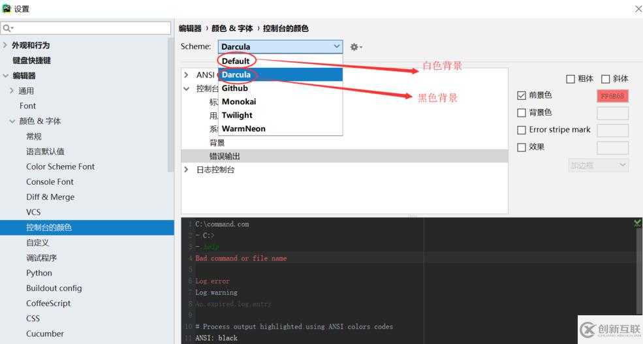Enable the 效果 effects checkbox

522,147
